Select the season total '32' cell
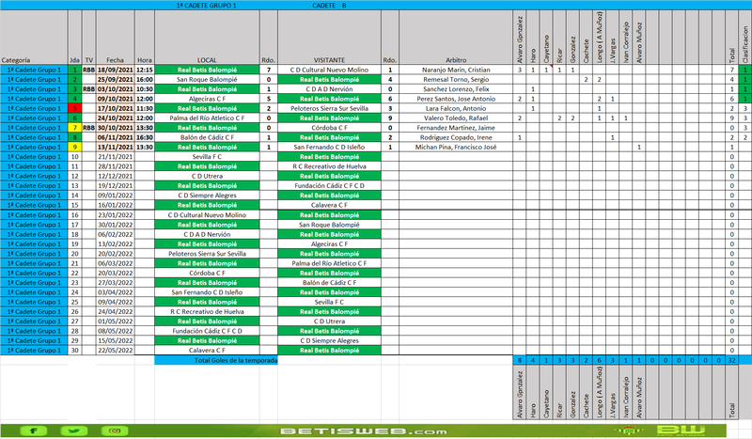The height and width of the screenshot is (439, 752). tap(731, 360)
